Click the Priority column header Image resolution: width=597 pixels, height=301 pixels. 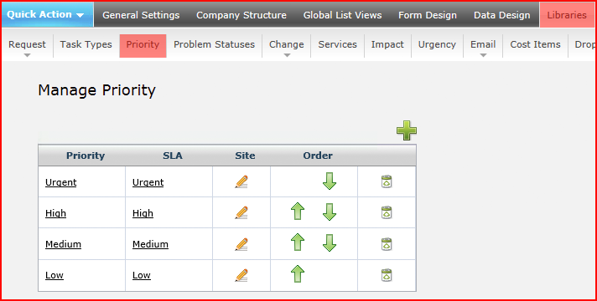click(86, 156)
